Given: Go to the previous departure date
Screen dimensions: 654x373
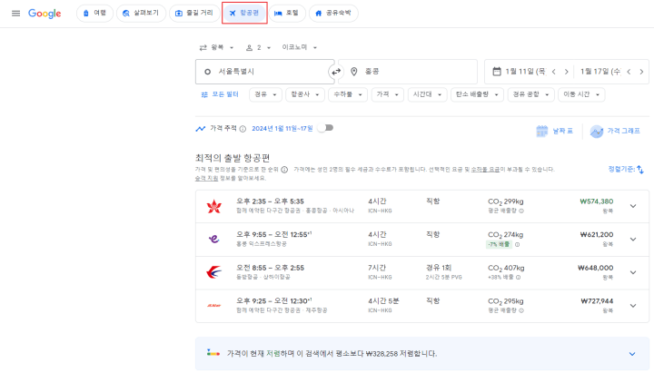Looking at the screenshot, I should 554,72.
